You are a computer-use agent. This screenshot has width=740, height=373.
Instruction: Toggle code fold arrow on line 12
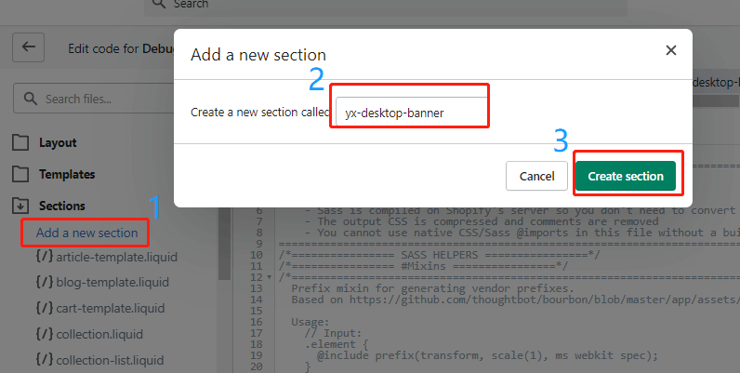(270, 277)
